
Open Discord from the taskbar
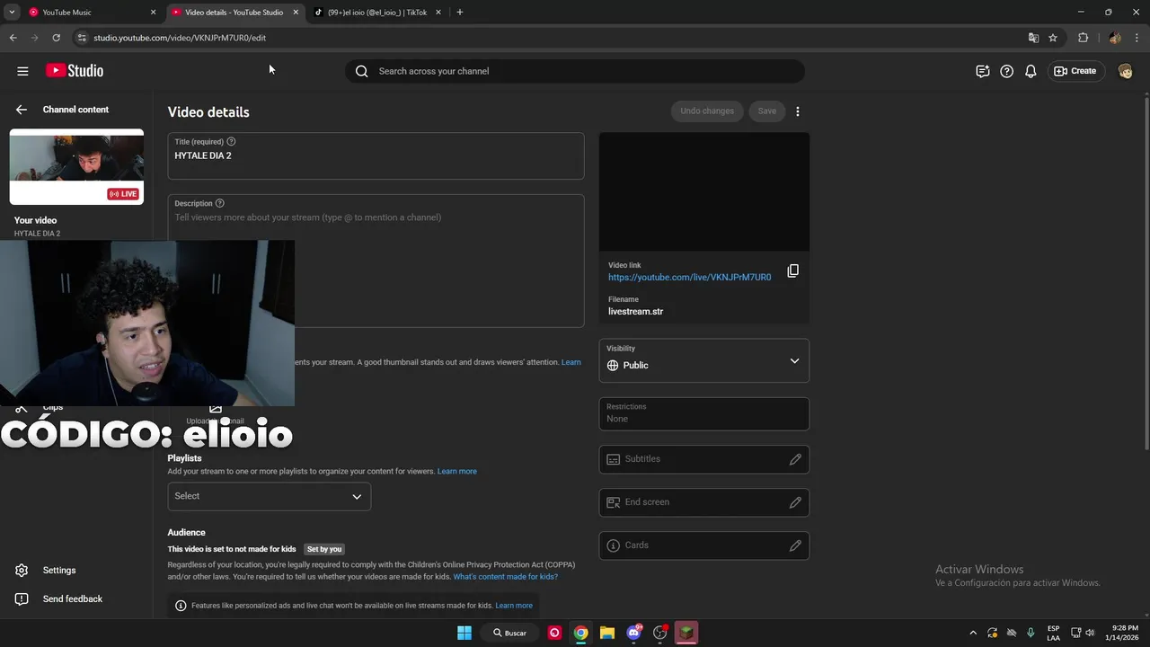coord(634,633)
